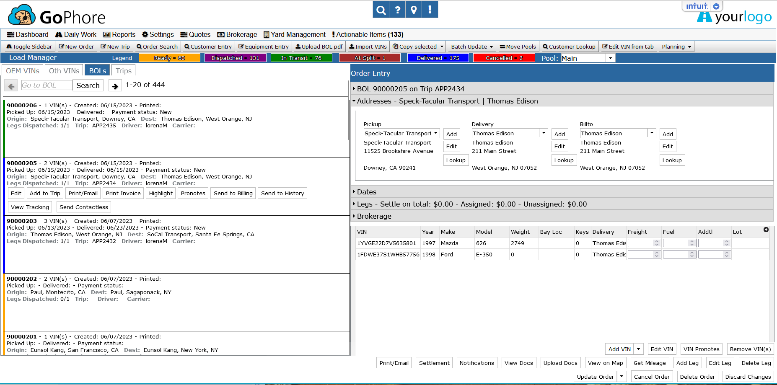Open the Quotes menu
Viewport: 777px width, 385px height.
(x=195, y=34)
